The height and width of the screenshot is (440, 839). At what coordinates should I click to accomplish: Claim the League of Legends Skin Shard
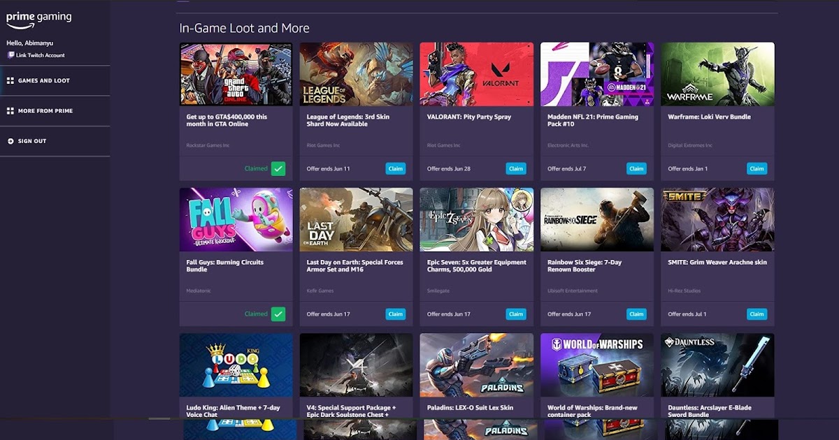396,168
